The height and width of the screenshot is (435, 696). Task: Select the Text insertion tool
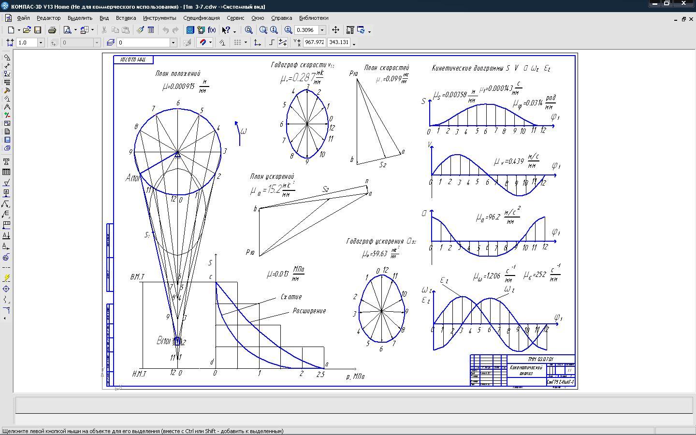point(7,161)
